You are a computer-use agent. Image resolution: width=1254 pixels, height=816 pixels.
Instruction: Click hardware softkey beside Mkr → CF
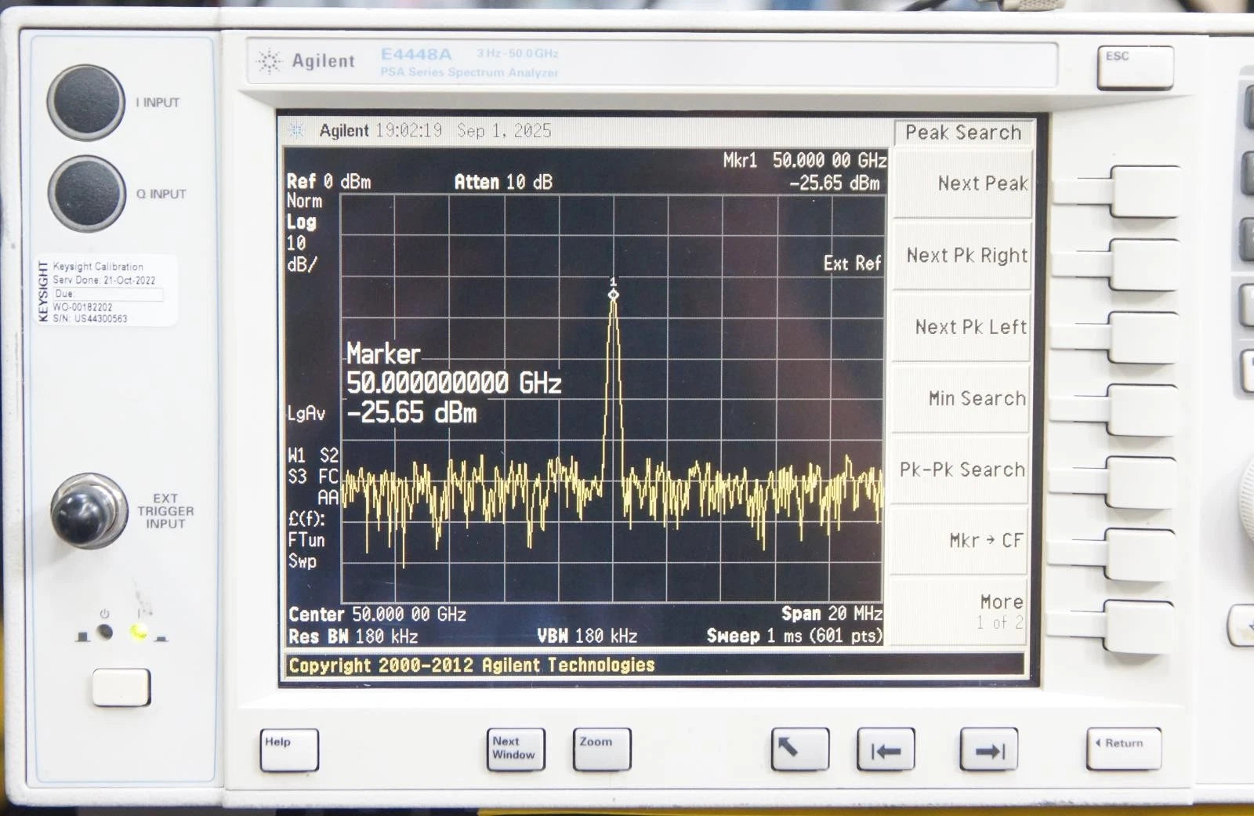click(x=1140, y=554)
